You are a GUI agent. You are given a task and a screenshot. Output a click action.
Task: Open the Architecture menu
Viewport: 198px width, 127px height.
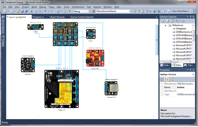tap(78, 7)
